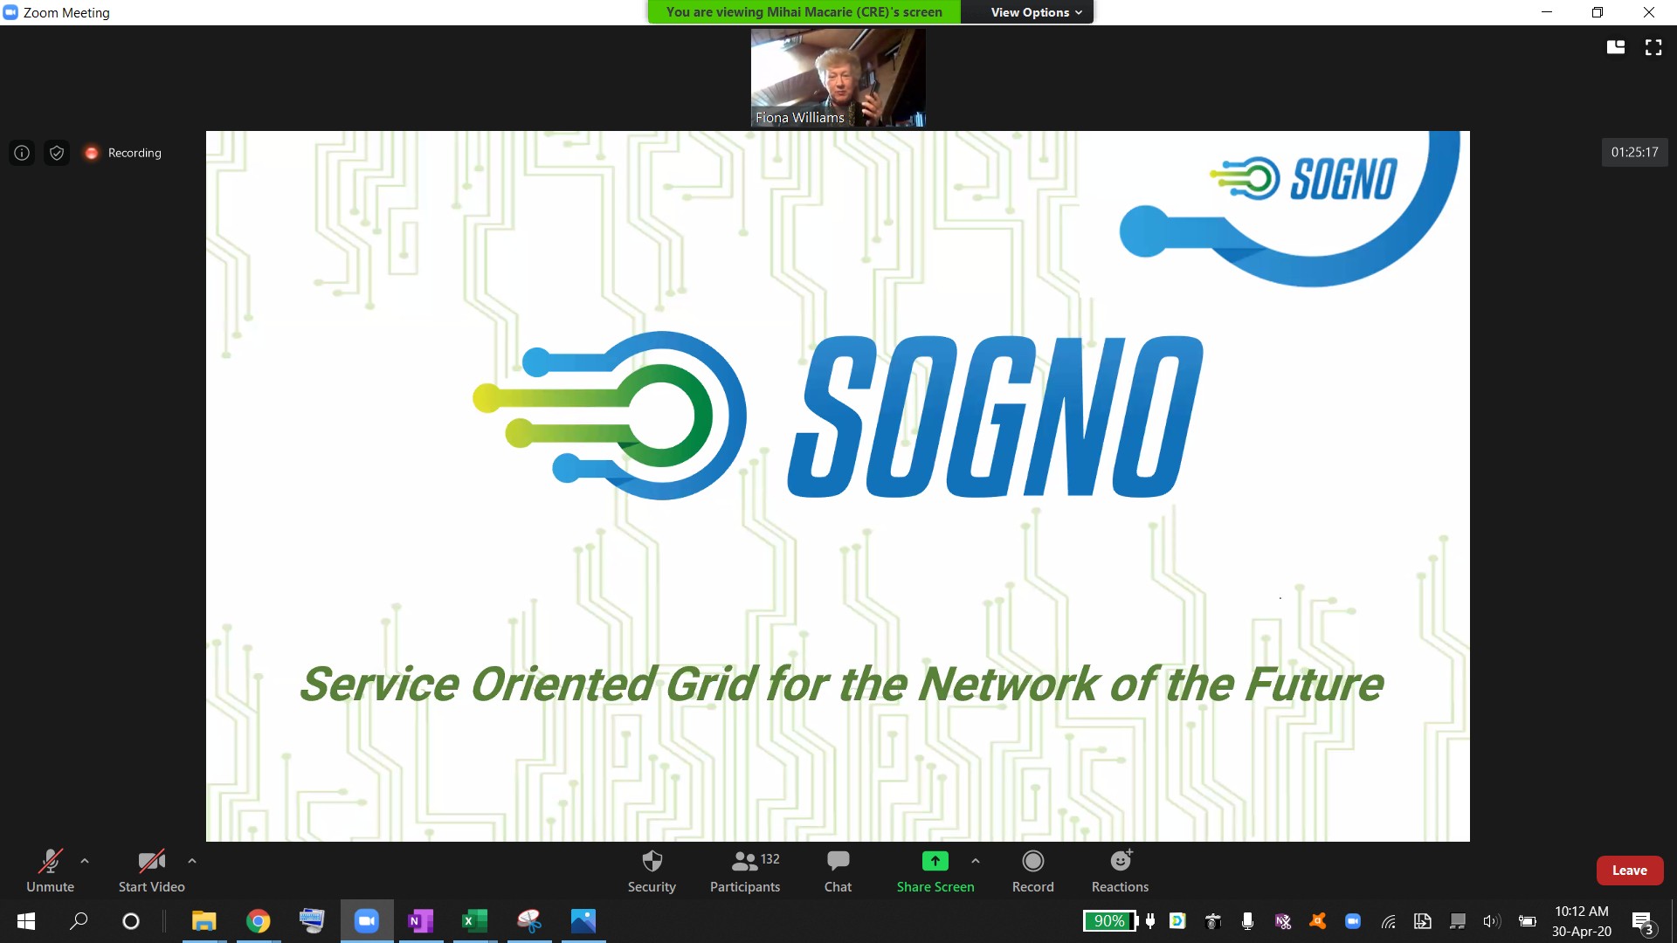
Task: Click the Record button
Action: pos(1032,871)
